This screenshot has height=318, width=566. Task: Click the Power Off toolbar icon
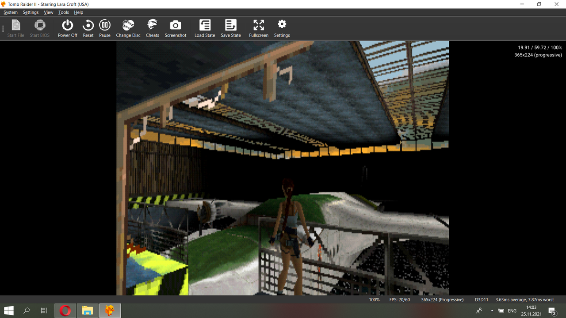tap(67, 29)
